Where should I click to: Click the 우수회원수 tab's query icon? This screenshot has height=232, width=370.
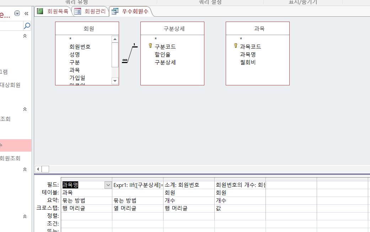(115, 12)
